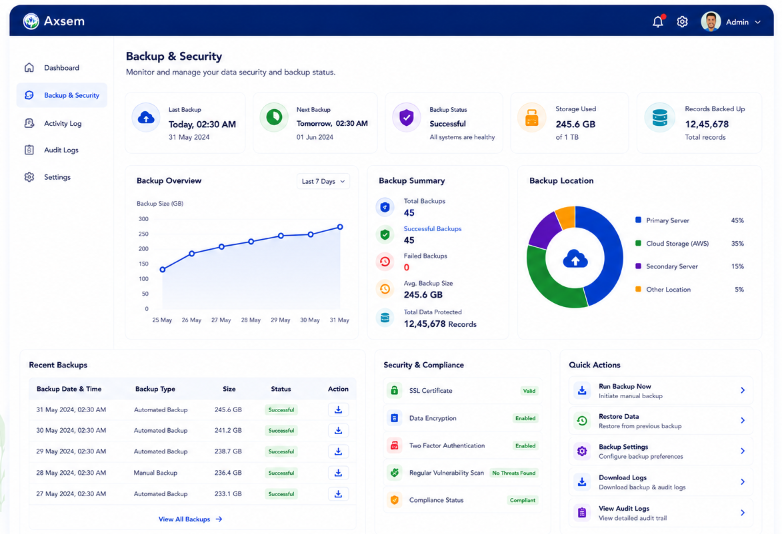Click the Records Backed Up database icon

click(x=660, y=118)
